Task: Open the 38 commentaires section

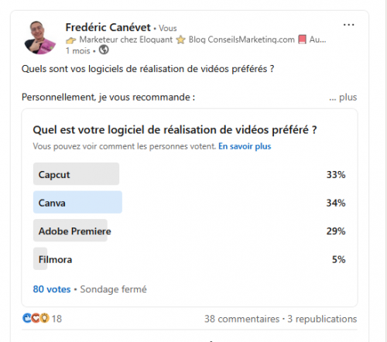Action: (x=241, y=319)
